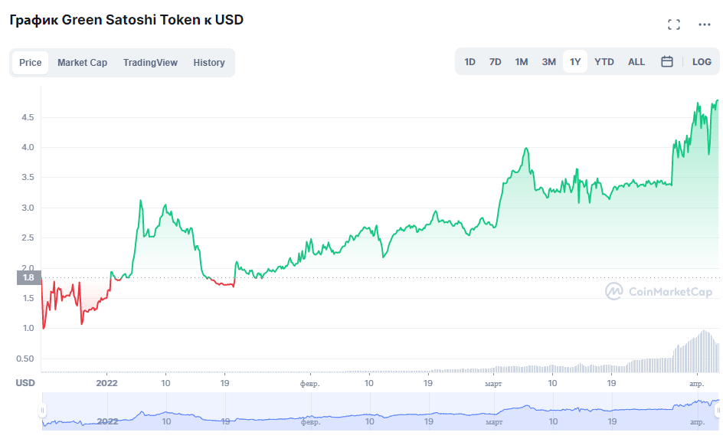Grab the right range slider handle
The width and height of the screenshot is (723, 439).
pyautogui.click(x=718, y=411)
